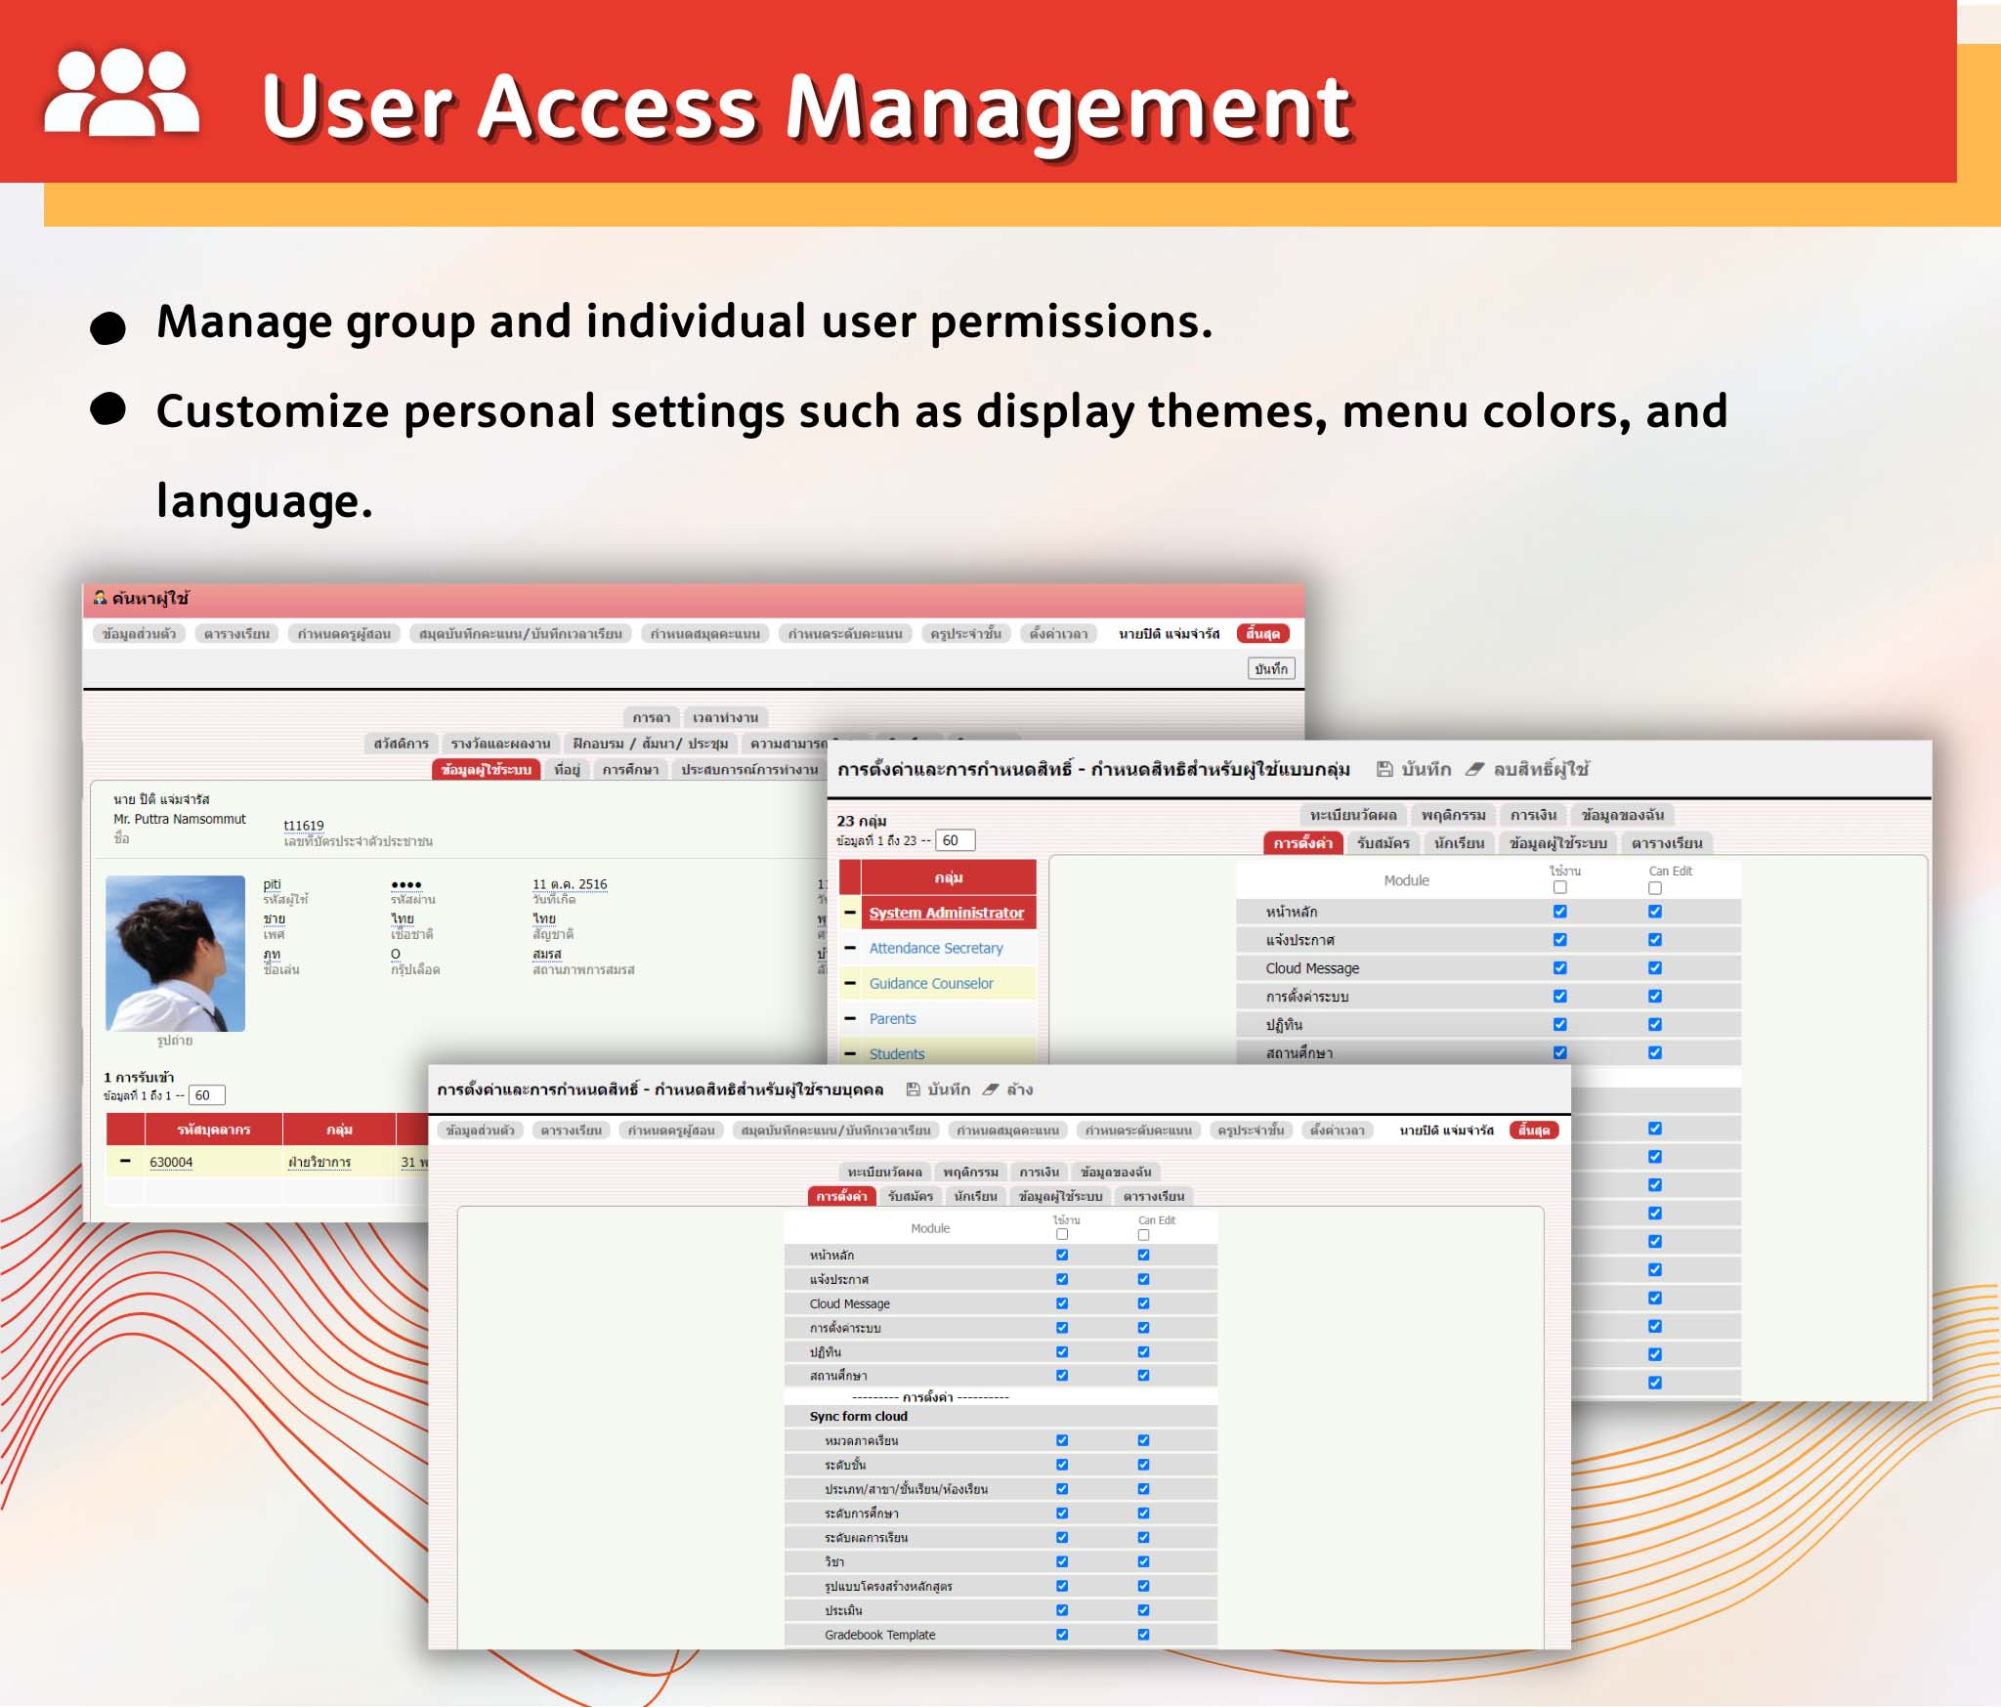Click the save icon in individual permissions window

click(x=912, y=1088)
